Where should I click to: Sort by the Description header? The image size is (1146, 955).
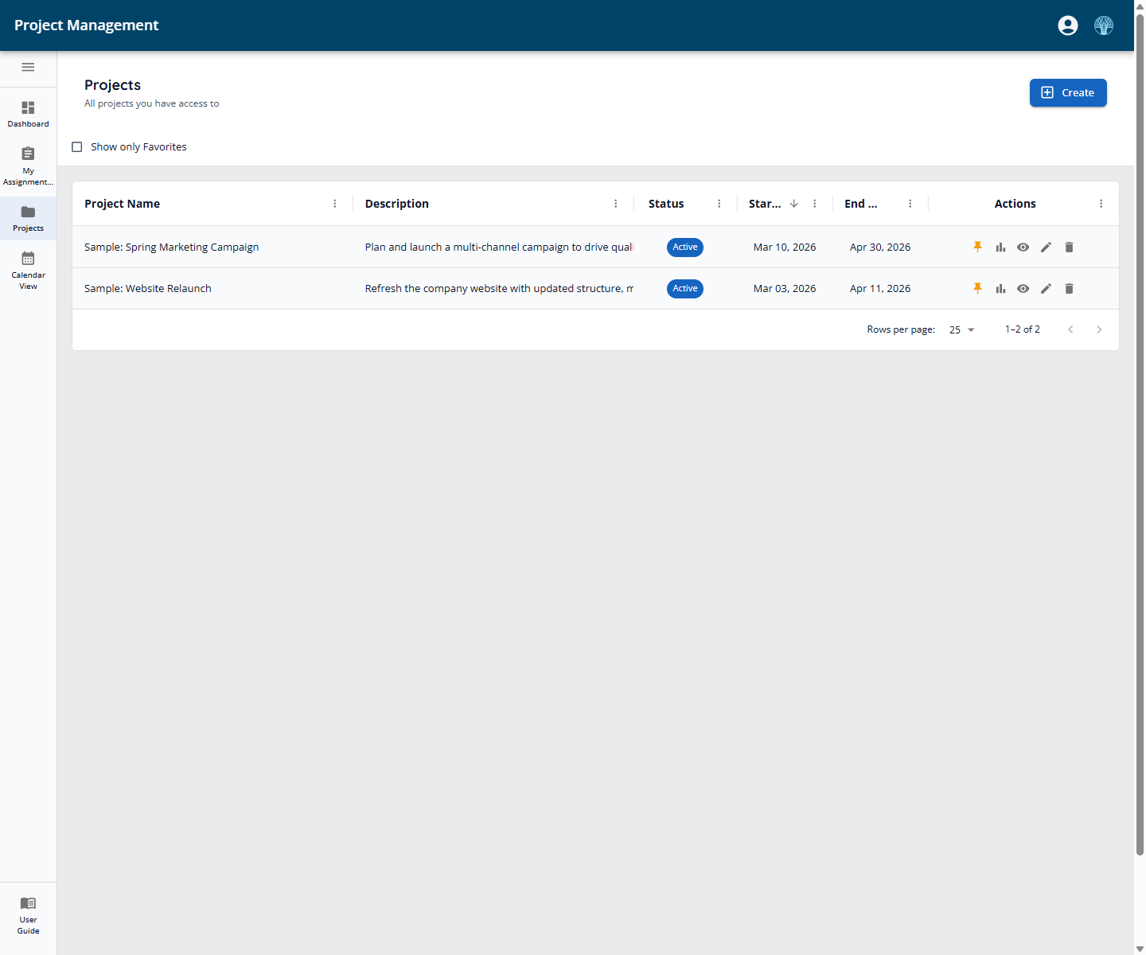pyautogui.click(x=396, y=204)
